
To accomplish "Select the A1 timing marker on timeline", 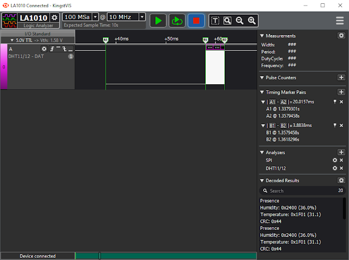I will 106,40.
